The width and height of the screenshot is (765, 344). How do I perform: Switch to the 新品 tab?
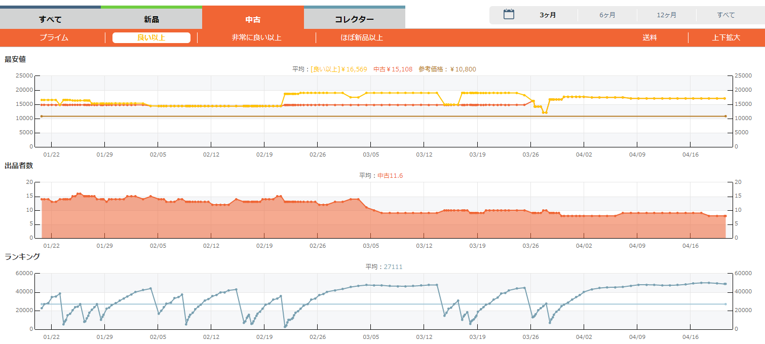(151, 19)
